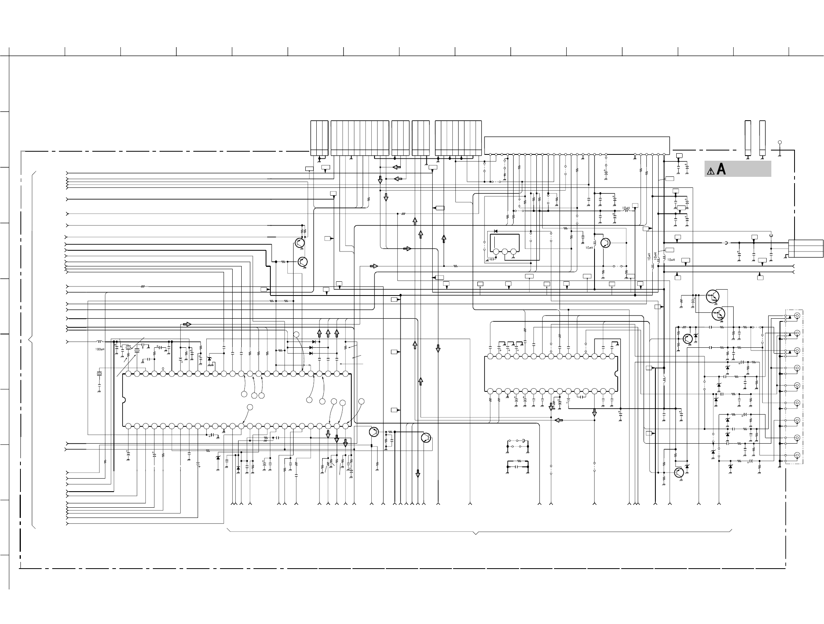Click the hollow right-pointing arrow above the large IC
The height and width of the screenshot is (624, 824).
click(187, 325)
